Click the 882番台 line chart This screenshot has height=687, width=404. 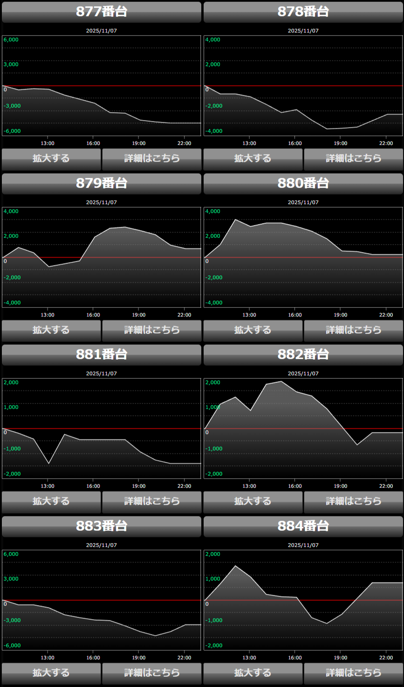coord(303,428)
